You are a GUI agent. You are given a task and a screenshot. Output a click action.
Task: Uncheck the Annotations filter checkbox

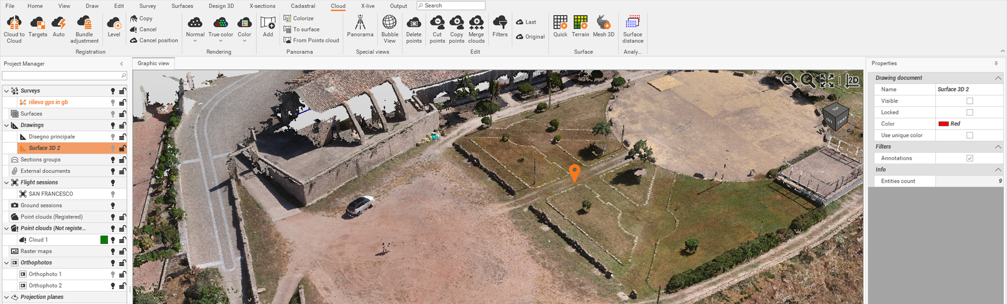970,158
